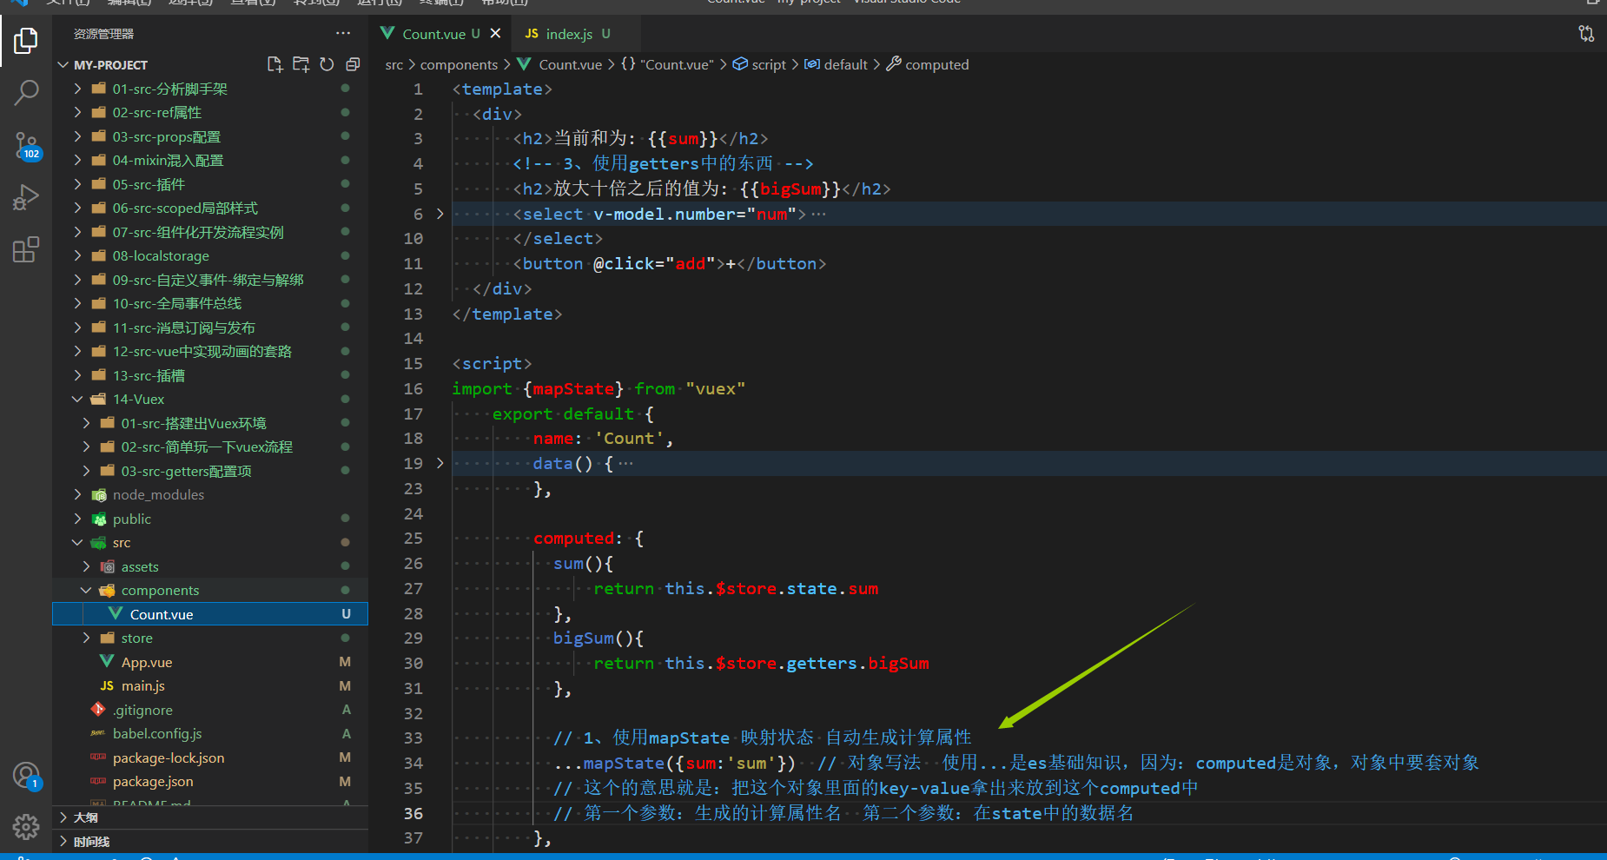Click the package.json file icon
This screenshot has height=860, width=1607.
pyautogui.click(x=98, y=782)
